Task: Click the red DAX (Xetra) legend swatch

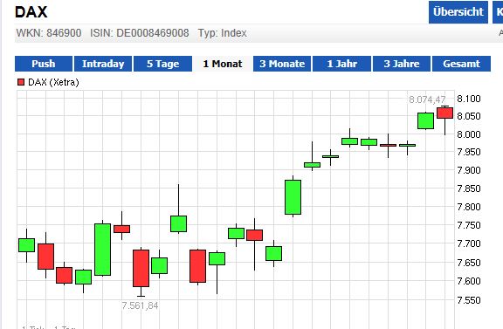Action: click(x=21, y=82)
